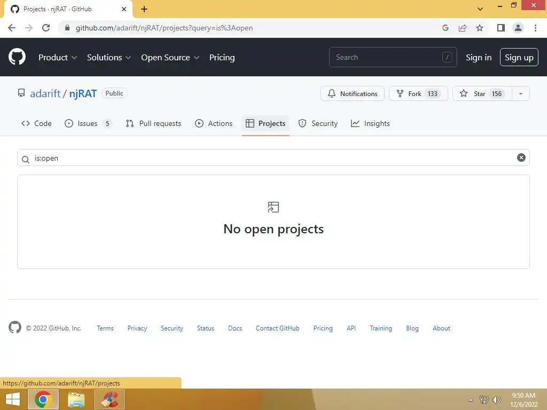Bookmark this page with star icon
The width and height of the screenshot is (547, 410).
coord(480,28)
